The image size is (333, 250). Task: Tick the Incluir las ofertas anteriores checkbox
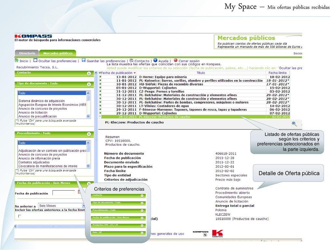point(20,216)
